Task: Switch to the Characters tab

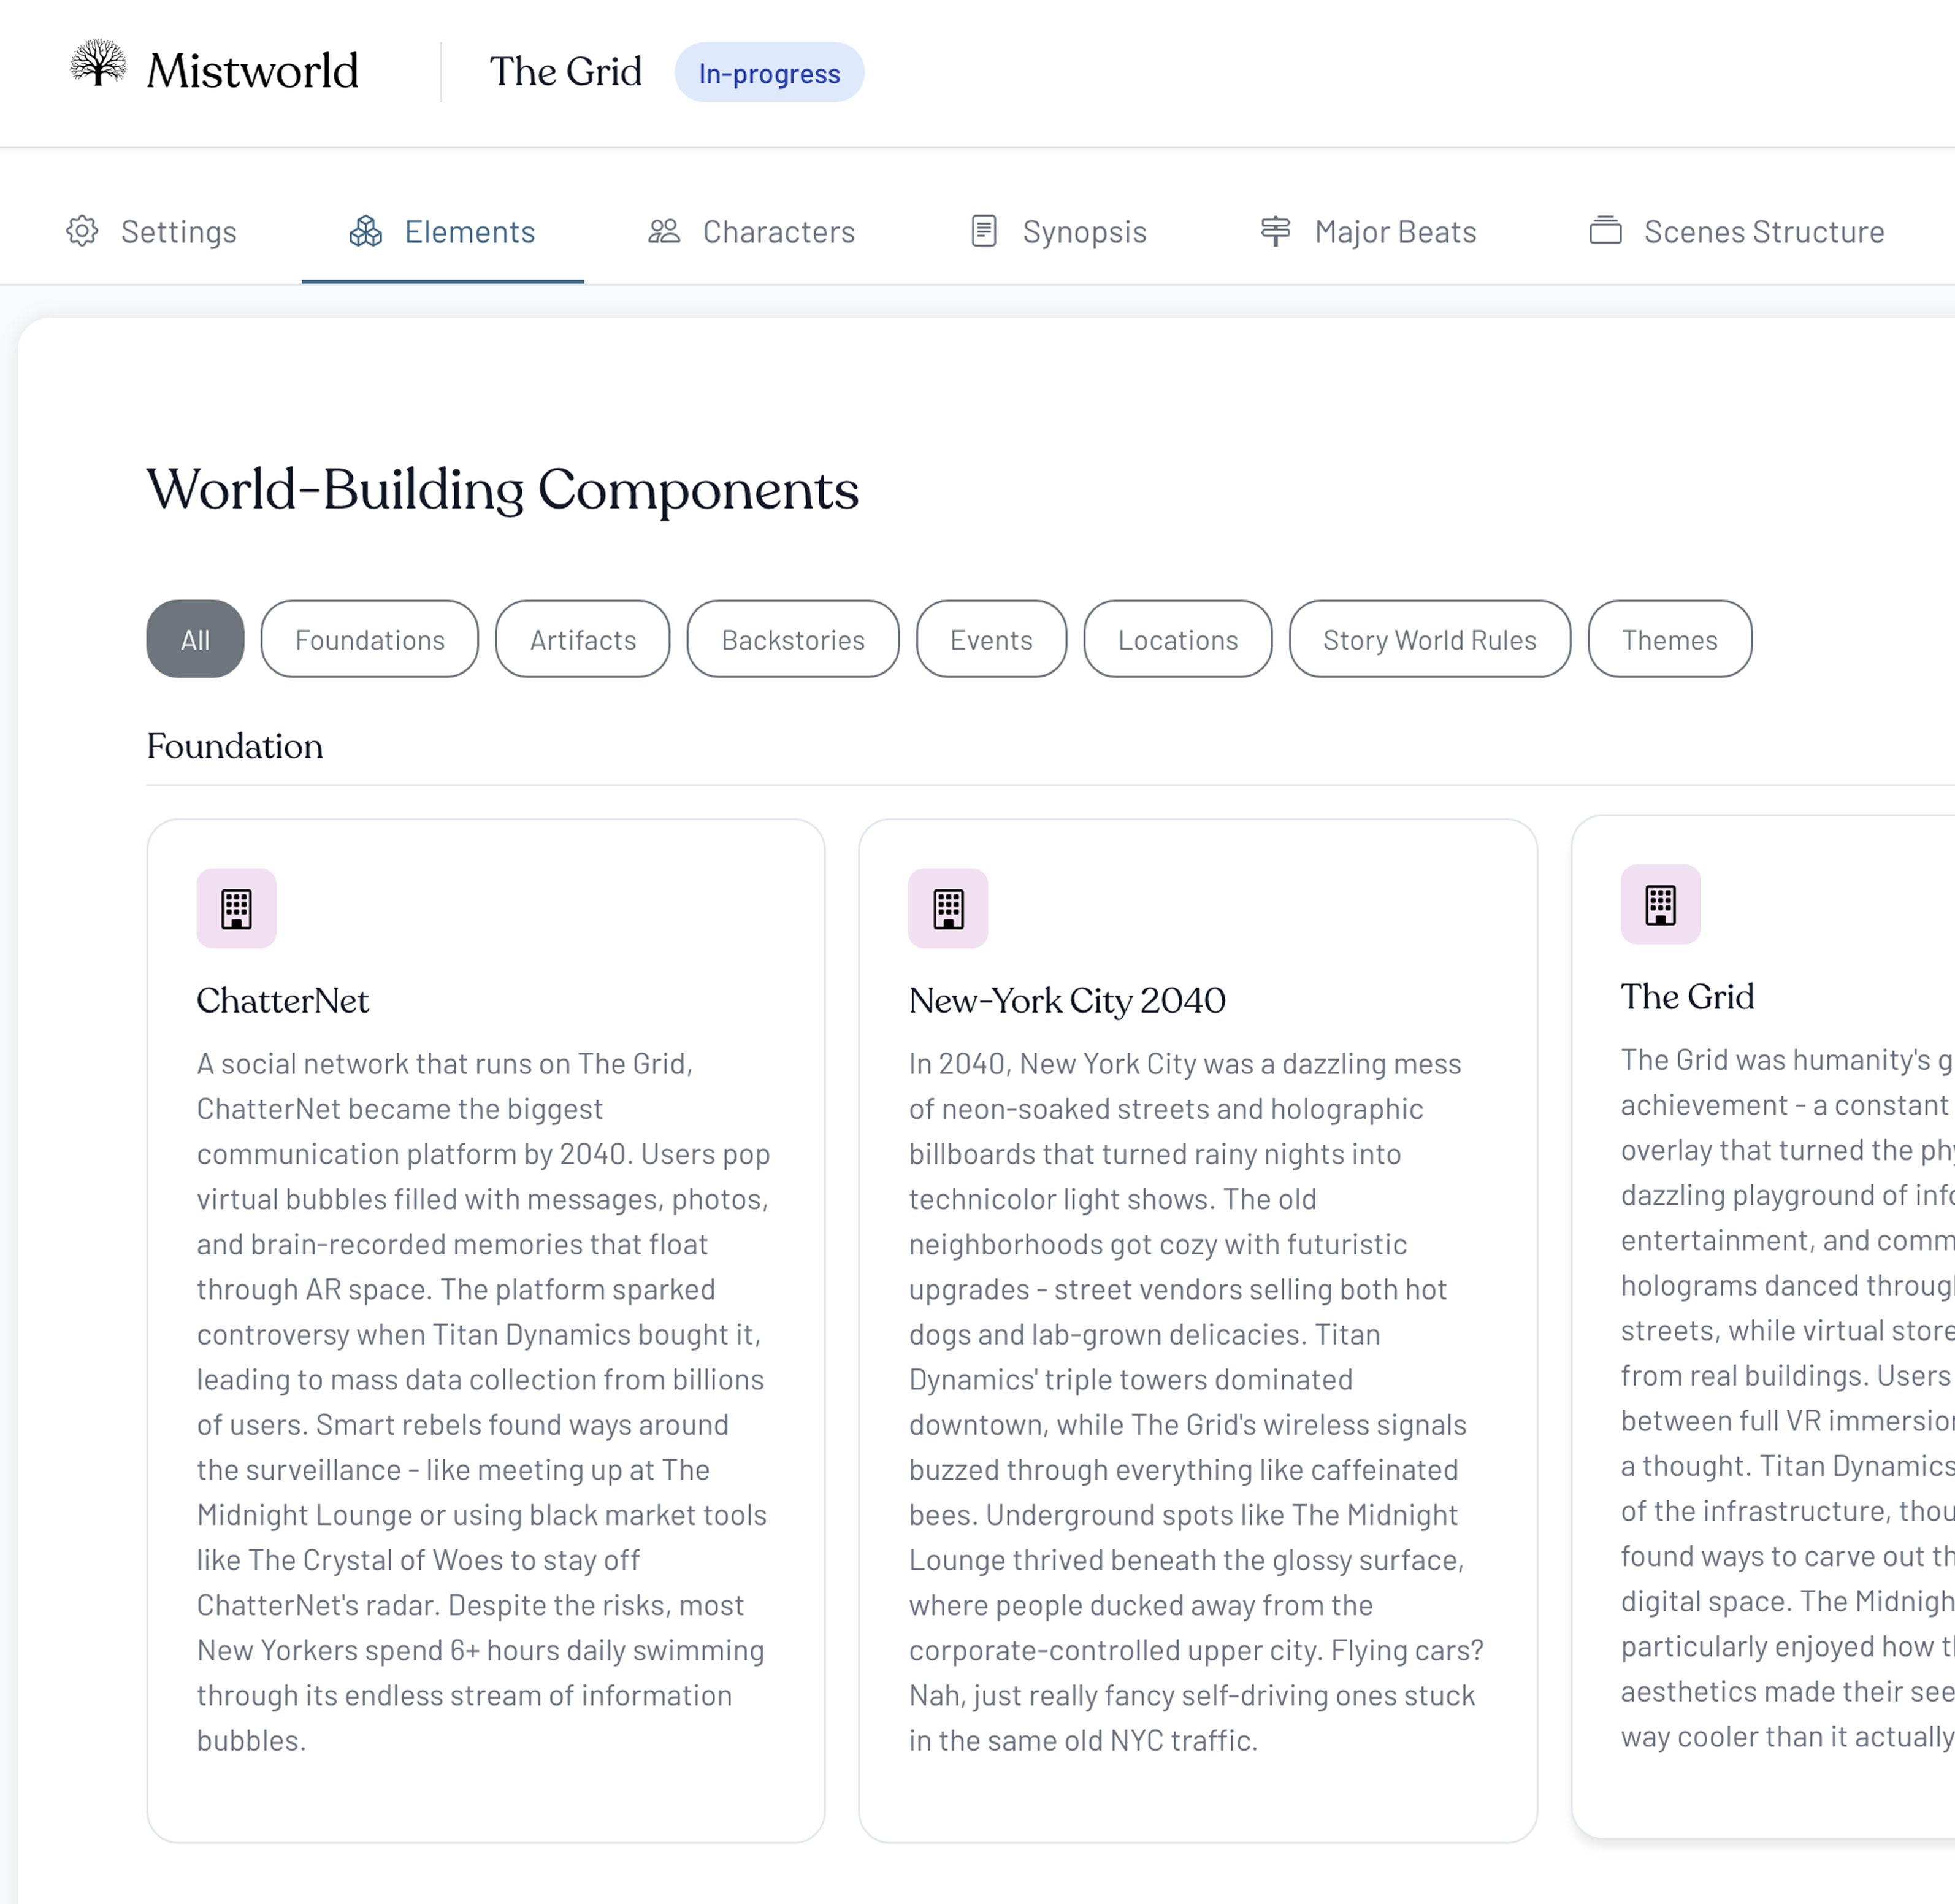Action: [x=779, y=232]
